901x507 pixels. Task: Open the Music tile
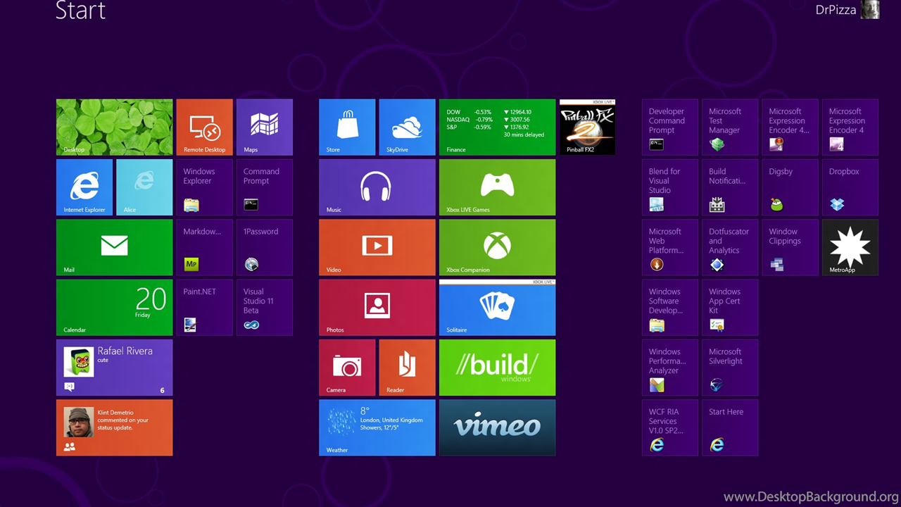377,187
